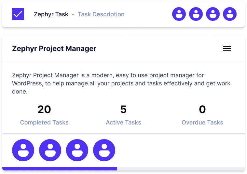Click the fourth avatar in Zephyr Task row
Screen dimensions: 247x174
[x=230, y=14]
